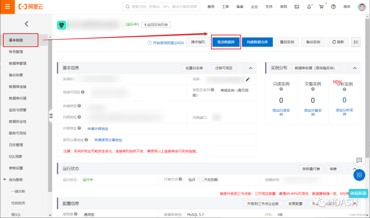
Task: Click the blue mini-app grid icon
Action: [359, 175]
